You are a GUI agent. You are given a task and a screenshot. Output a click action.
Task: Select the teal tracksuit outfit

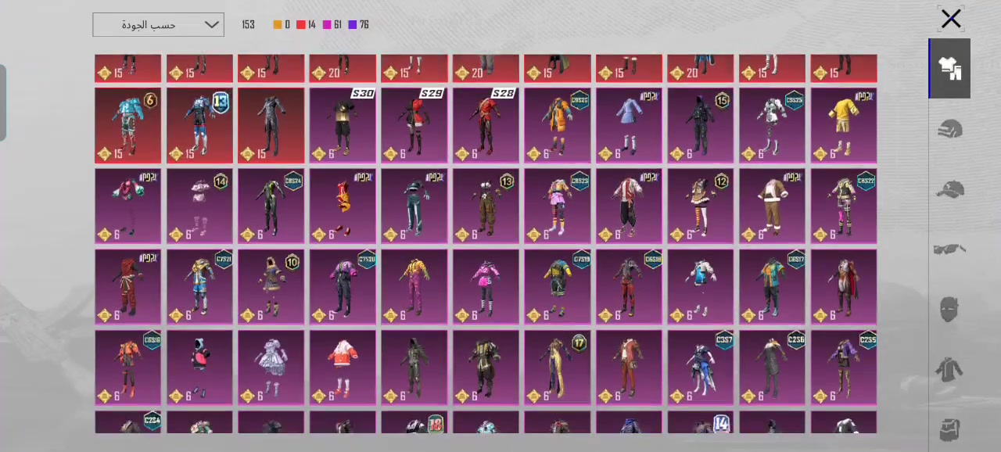414,206
